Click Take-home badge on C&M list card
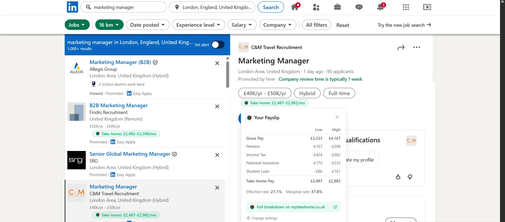The image size is (505, 222). (126, 215)
